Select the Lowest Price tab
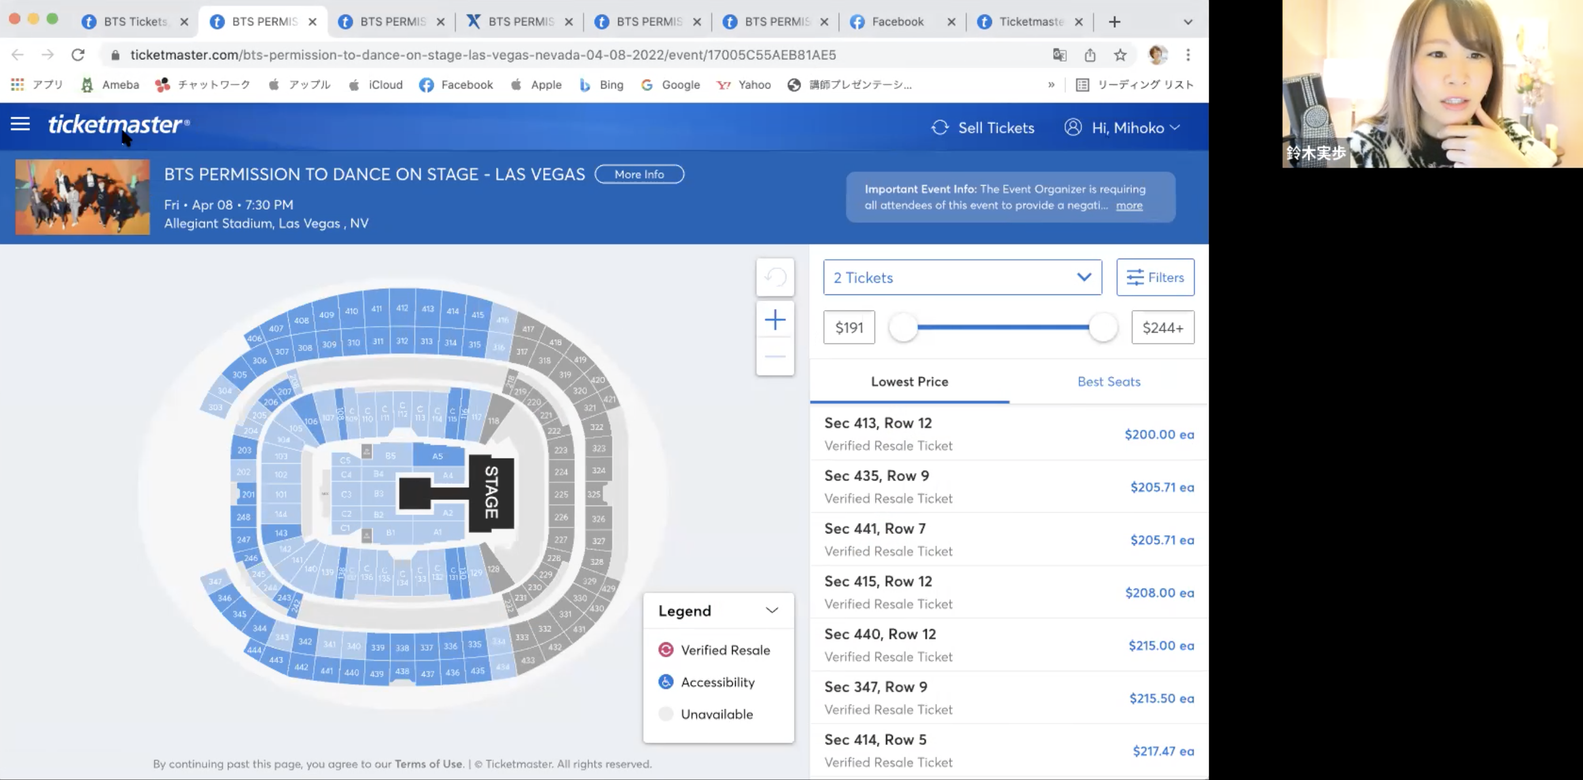 coord(910,382)
